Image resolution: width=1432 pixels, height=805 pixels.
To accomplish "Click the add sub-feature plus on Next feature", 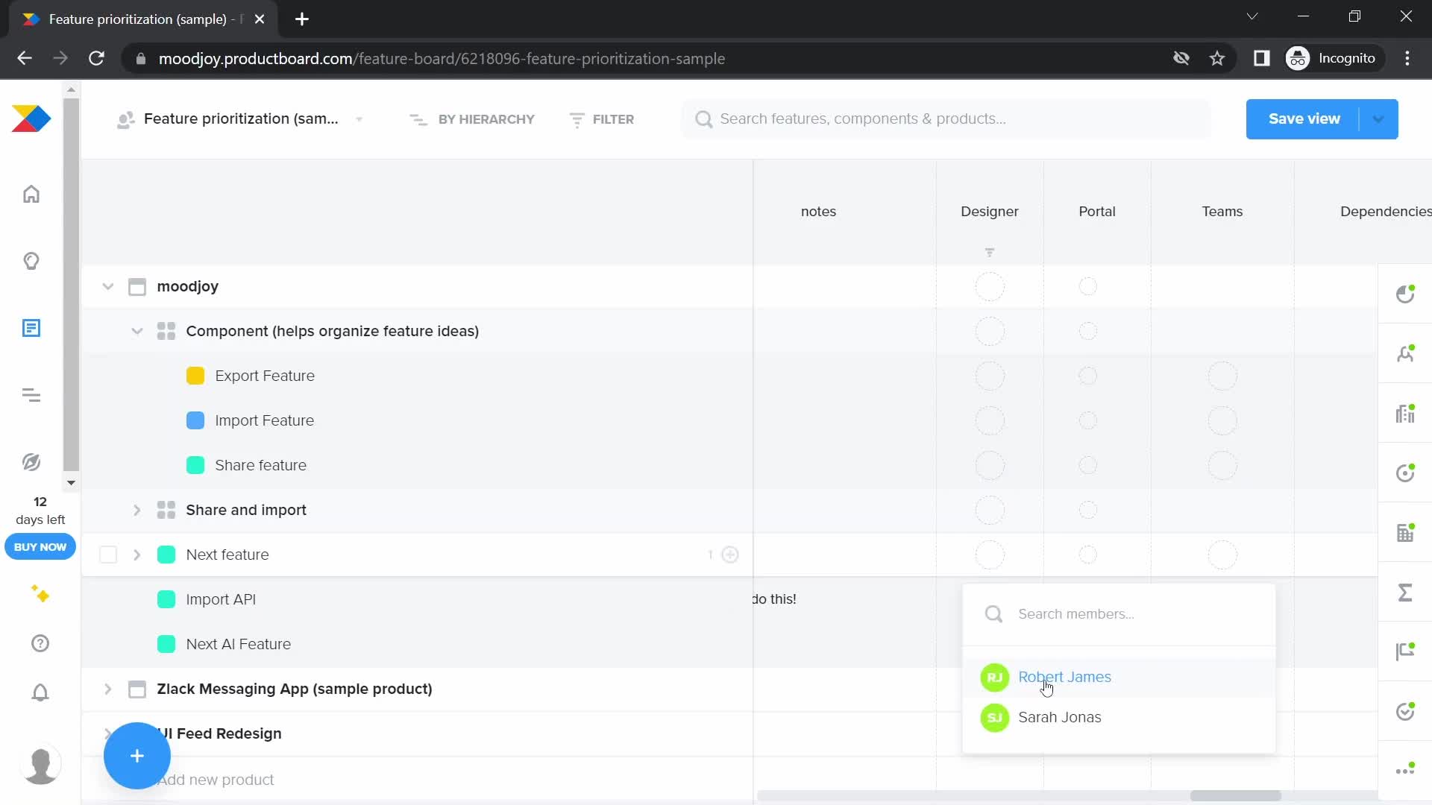I will (x=730, y=555).
